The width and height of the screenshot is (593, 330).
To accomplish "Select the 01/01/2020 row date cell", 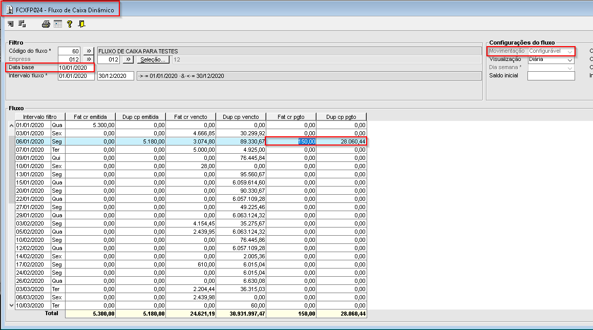I will [33, 125].
